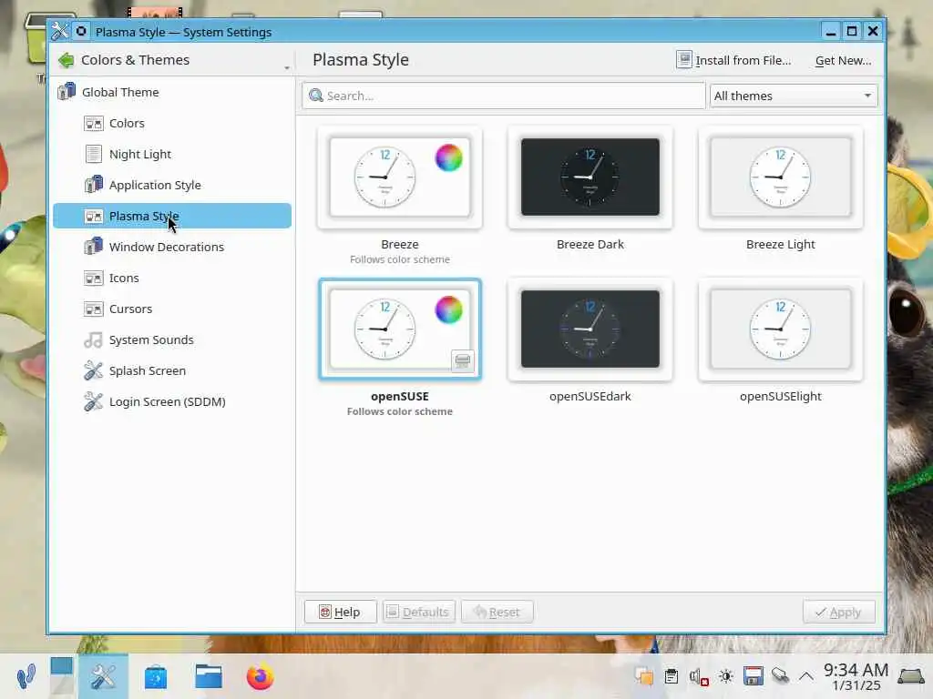Select the Breeze theme thumbnail
Image resolution: width=933 pixels, height=699 pixels.
tap(400, 177)
